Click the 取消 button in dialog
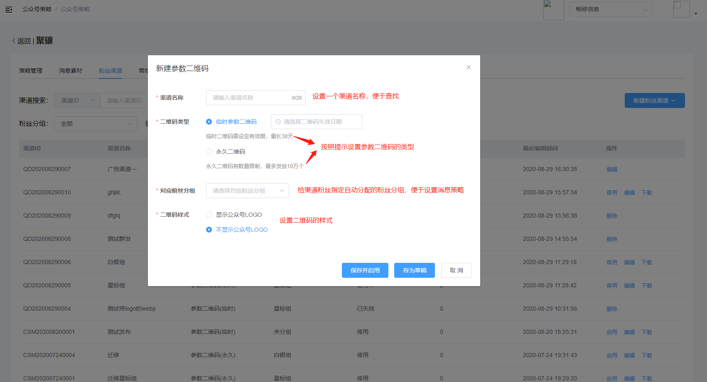The width and height of the screenshot is (707, 382). [x=456, y=270]
